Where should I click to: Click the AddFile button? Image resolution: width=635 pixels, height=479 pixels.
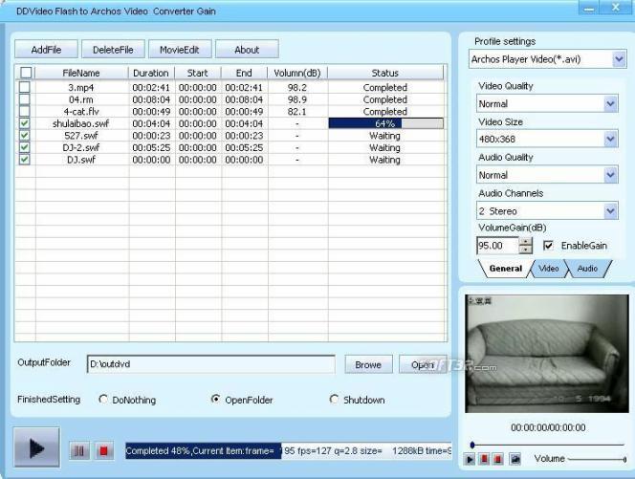click(x=46, y=50)
